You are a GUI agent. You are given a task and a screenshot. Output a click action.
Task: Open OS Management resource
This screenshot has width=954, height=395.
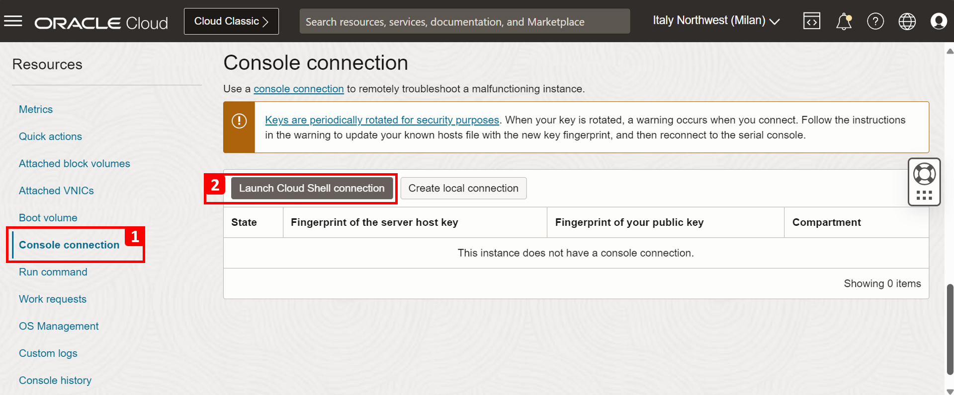click(59, 326)
